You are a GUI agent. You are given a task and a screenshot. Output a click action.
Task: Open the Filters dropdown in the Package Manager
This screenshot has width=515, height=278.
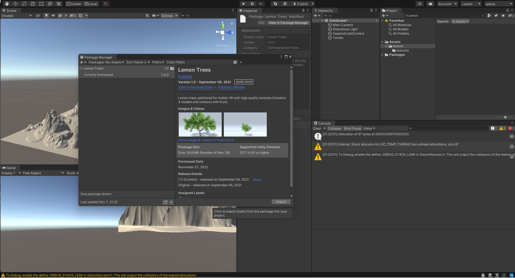158,62
